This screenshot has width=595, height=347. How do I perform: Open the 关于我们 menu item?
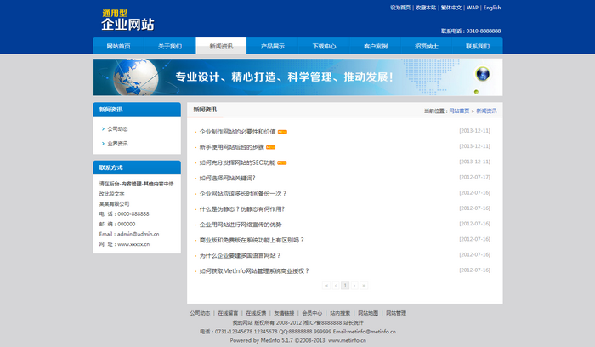coord(169,47)
